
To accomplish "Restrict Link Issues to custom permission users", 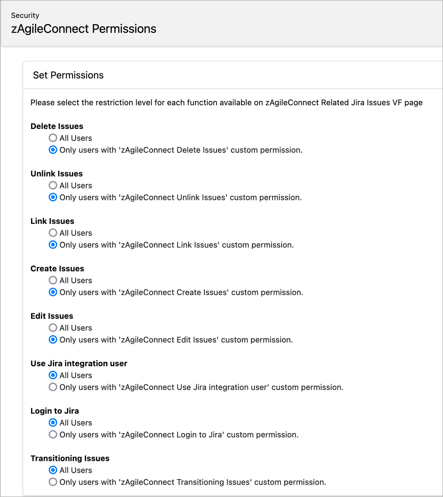I will (x=53, y=245).
